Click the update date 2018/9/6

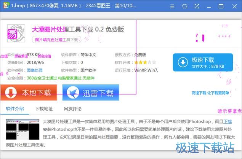35,62
